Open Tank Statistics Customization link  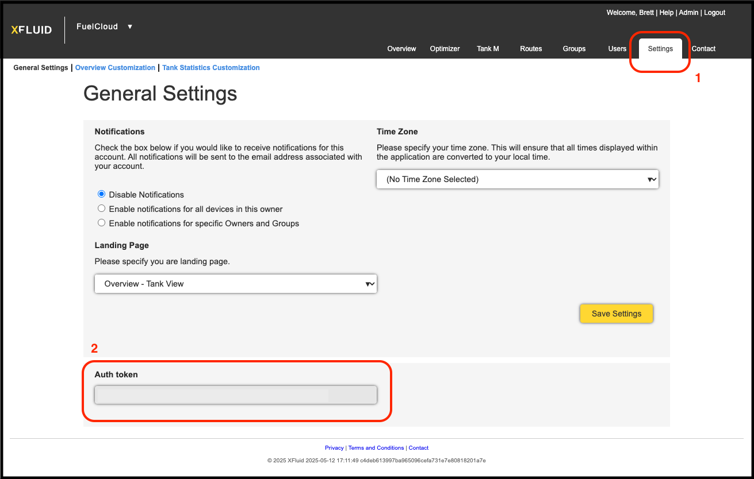click(211, 68)
